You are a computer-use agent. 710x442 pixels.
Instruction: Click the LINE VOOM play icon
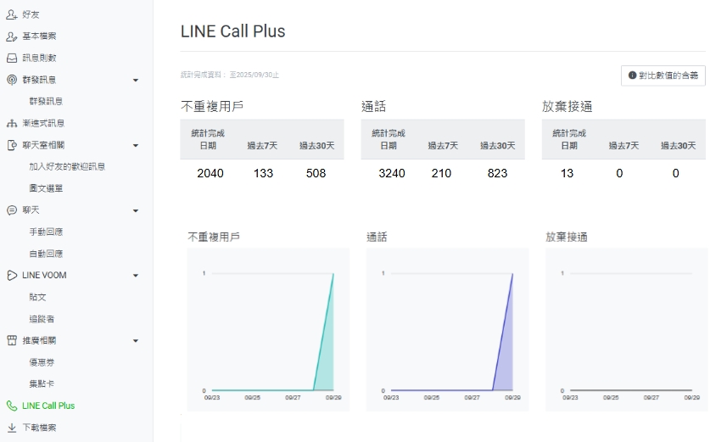(x=11, y=276)
